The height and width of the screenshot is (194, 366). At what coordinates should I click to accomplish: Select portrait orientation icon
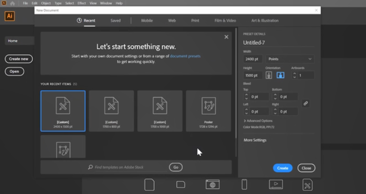pos(269,75)
